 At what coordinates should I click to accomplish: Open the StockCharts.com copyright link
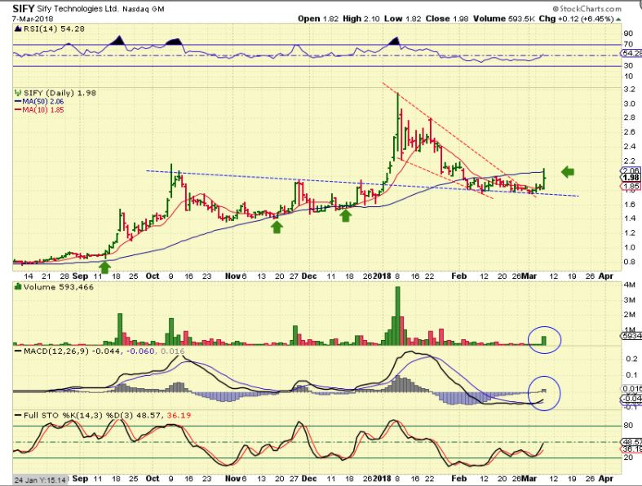point(587,9)
